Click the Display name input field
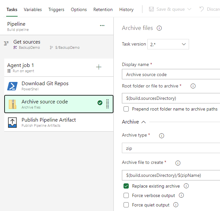Screen dimensions: 220x211 171,74
